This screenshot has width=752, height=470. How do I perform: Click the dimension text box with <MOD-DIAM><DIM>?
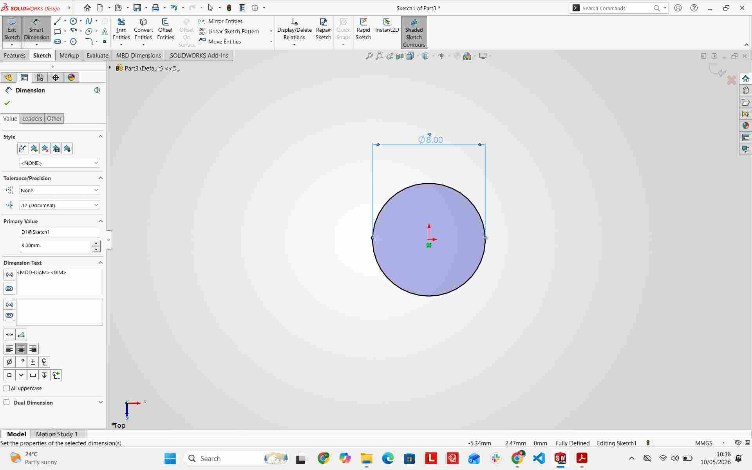tap(60, 282)
